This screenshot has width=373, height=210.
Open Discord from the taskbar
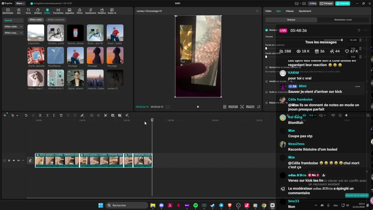(x=161, y=205)
